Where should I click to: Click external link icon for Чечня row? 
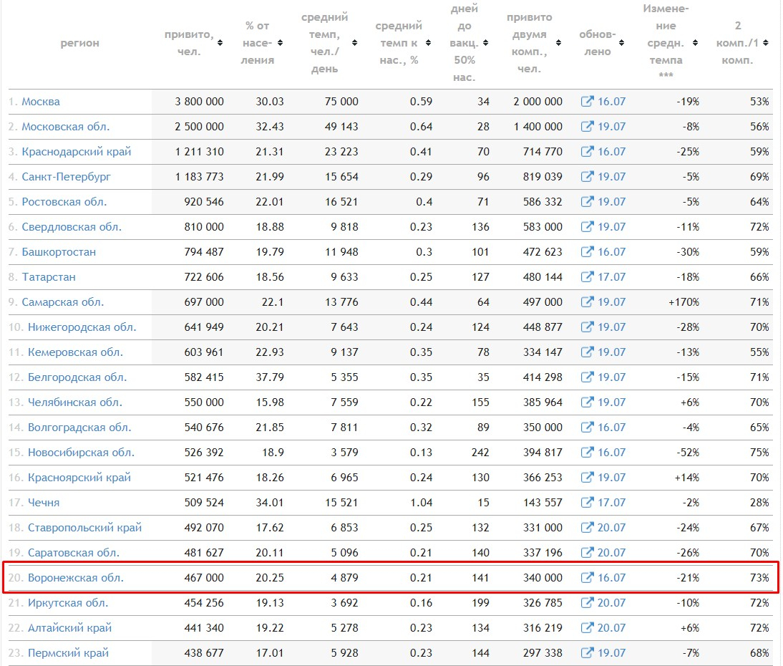pyautogui.click(x=587, y=503)
